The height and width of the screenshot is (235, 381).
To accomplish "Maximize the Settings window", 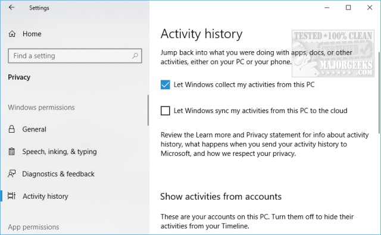I will pos(348,8).
